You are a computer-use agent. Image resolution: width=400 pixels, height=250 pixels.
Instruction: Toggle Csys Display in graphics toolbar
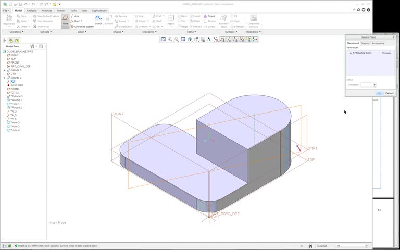(242, 39)
